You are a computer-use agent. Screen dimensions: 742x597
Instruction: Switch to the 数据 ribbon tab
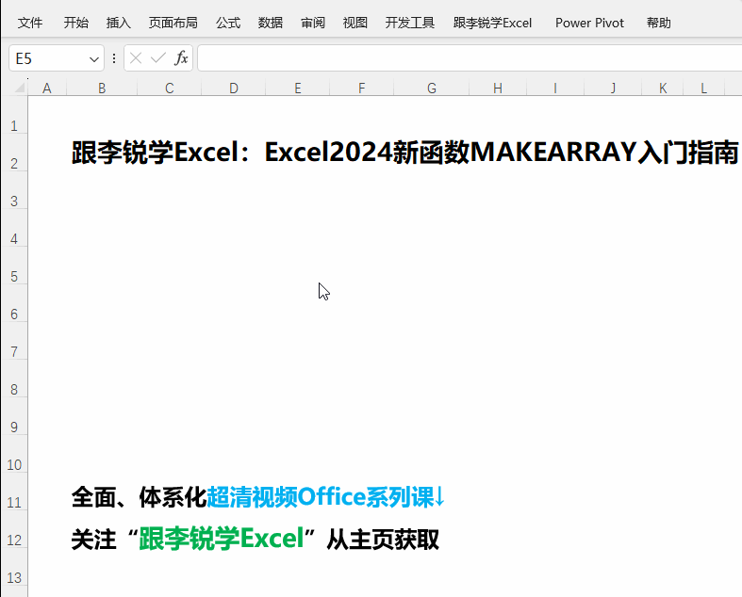(271, 23)
